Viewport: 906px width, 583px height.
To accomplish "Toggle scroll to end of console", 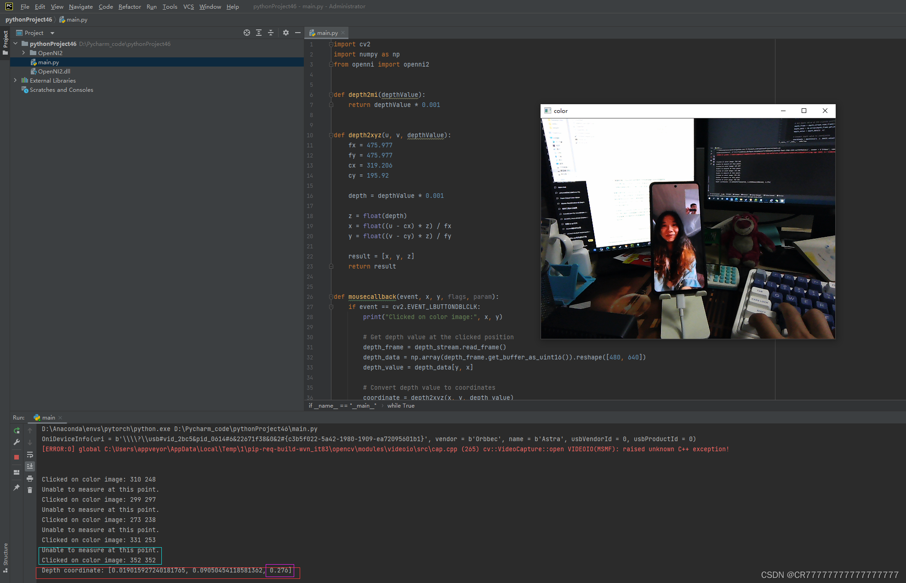I will coord(30,466).
